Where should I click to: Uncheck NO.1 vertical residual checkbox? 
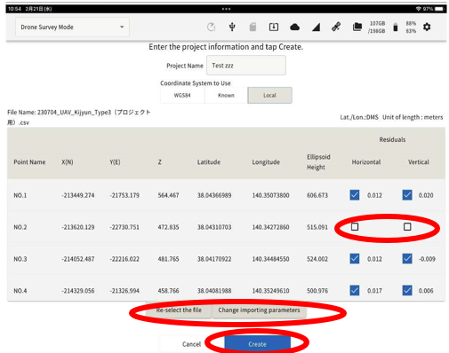407,195
